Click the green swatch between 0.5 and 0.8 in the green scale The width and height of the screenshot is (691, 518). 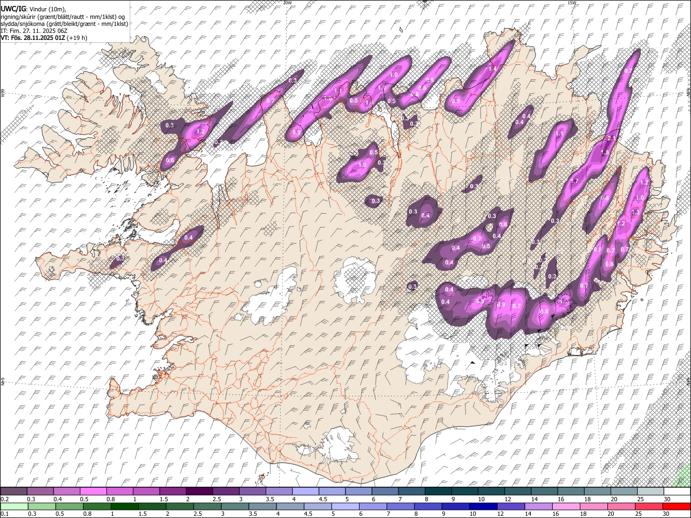(x=70, y=506)
